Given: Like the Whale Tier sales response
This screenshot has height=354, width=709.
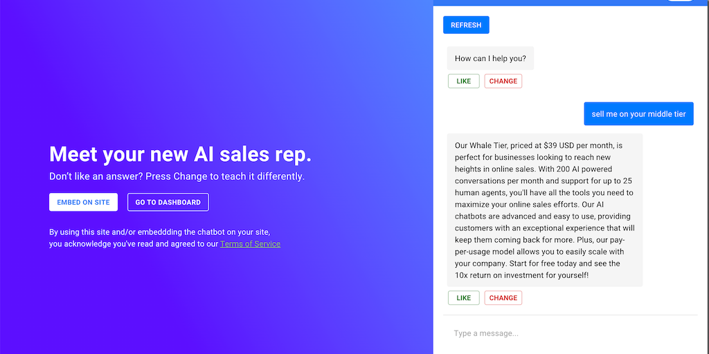Looking at the screenshot, I should point(463,298).
